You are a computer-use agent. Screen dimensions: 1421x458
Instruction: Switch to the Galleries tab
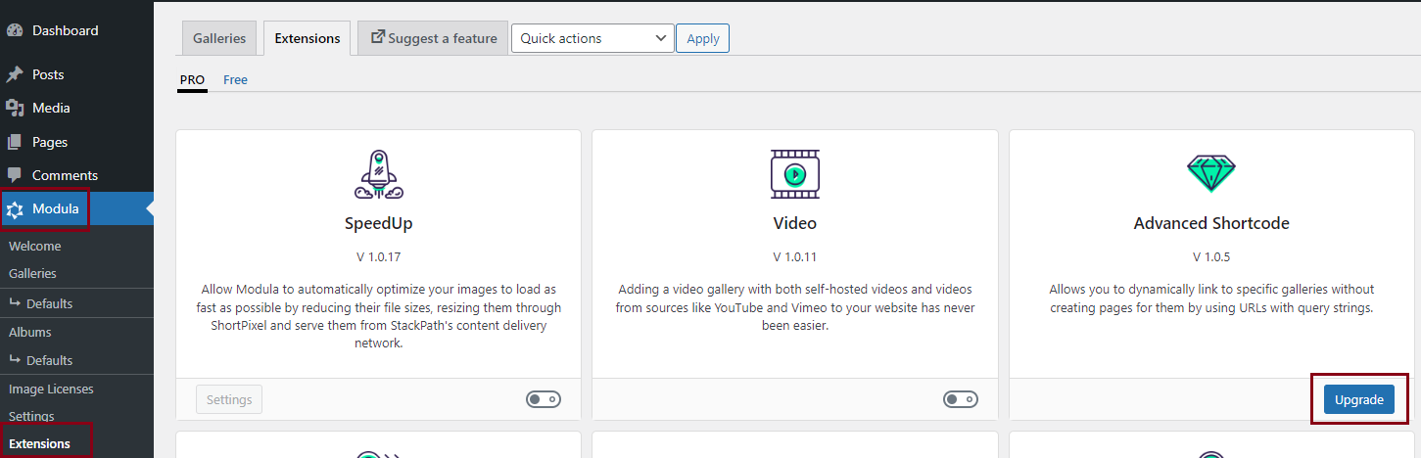tap(219, 38)
